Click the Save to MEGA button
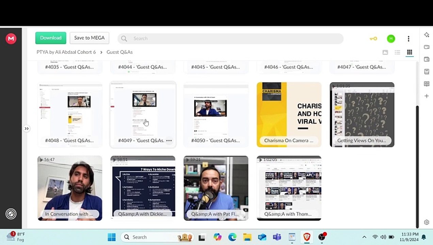 click(90, 38)
